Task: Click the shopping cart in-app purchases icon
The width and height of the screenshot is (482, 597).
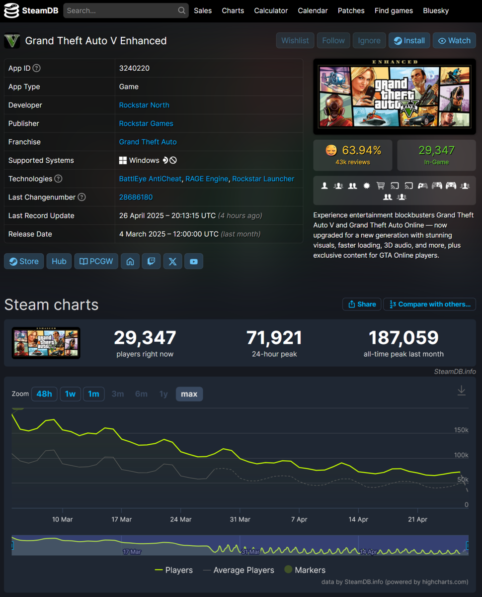Action: [381, 186]
